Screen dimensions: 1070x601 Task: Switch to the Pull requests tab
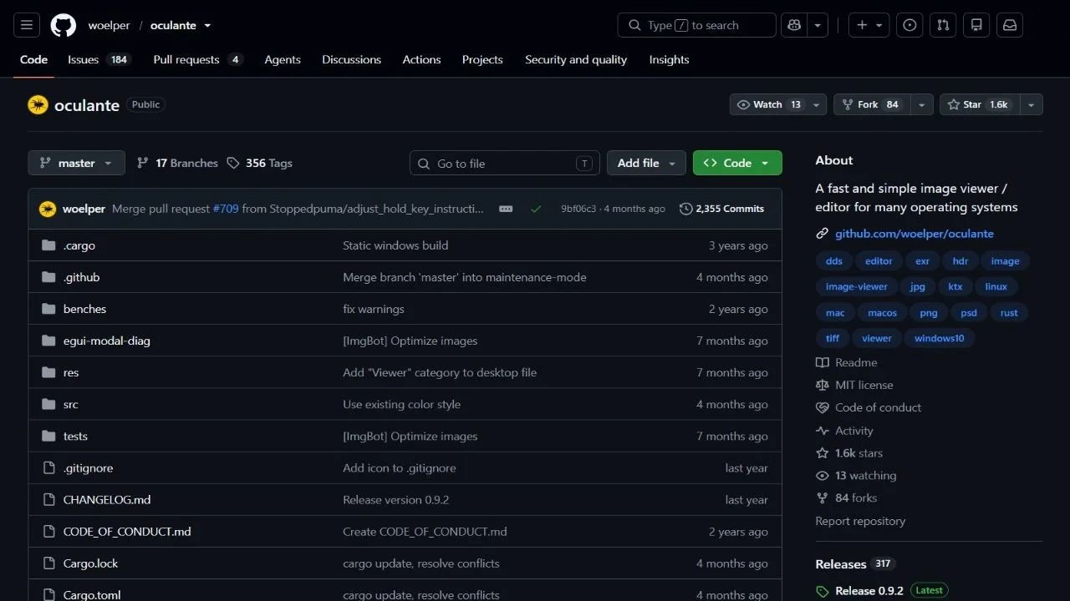[x=197, y=60]
